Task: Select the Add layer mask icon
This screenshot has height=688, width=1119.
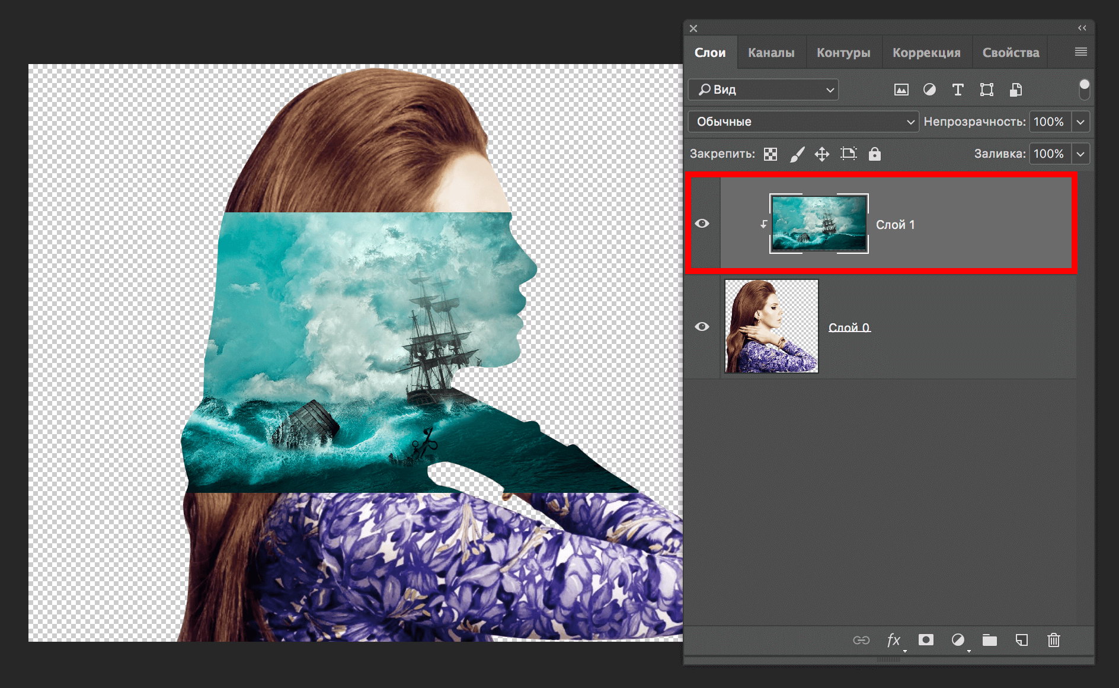Action: point(926,641)
